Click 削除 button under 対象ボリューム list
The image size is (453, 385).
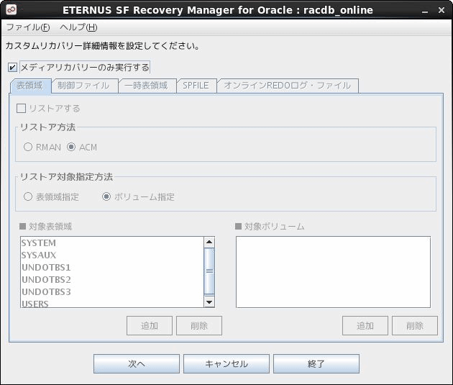pos(415,326)
